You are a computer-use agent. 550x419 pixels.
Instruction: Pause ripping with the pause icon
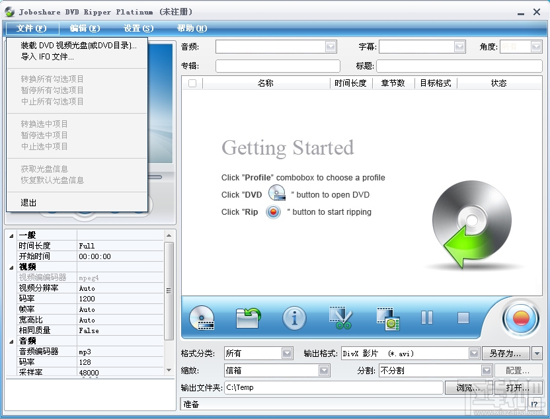426,318
